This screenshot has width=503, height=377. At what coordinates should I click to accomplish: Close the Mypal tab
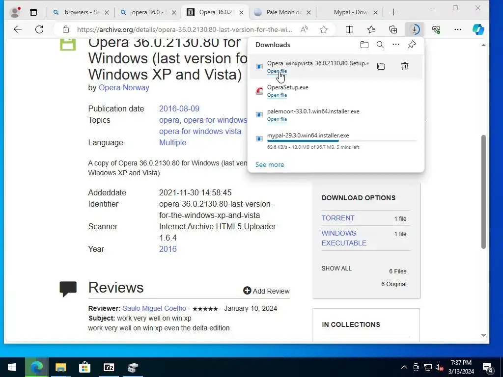click(x=375, y=12)
